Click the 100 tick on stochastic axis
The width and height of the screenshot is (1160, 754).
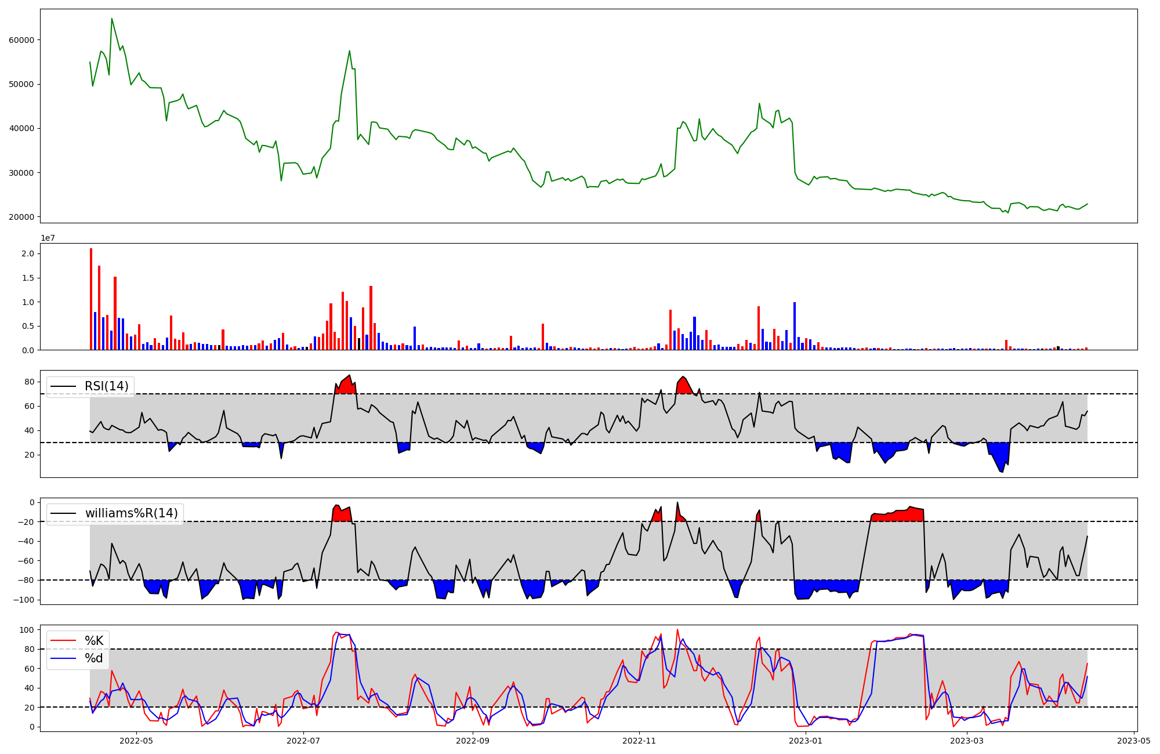click(27, 629)
